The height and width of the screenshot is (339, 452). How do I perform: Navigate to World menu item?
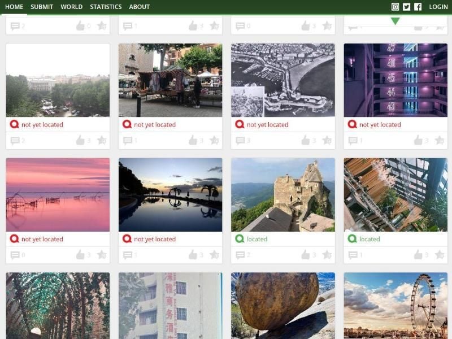[x=71, y=7]
